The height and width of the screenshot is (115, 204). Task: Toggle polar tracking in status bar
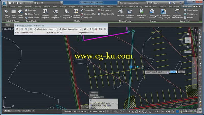click(x=121, y=111)
